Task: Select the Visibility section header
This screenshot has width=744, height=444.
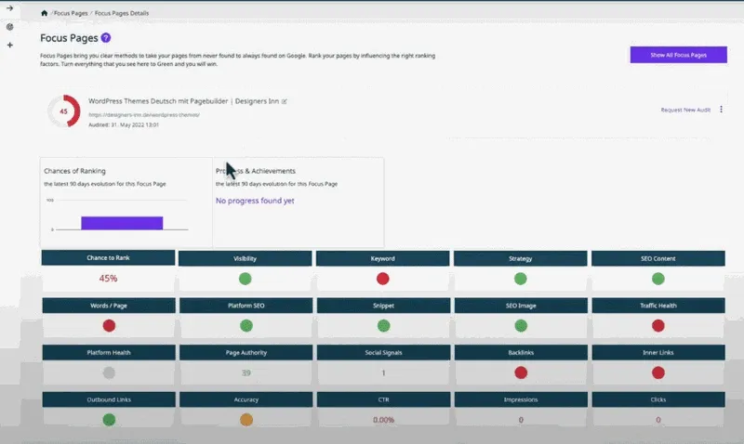Action: pyautogui.click(x=246, y=258)
